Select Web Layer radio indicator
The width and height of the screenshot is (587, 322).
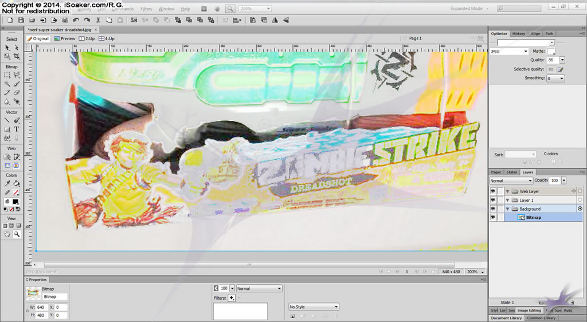coord(580,191)
